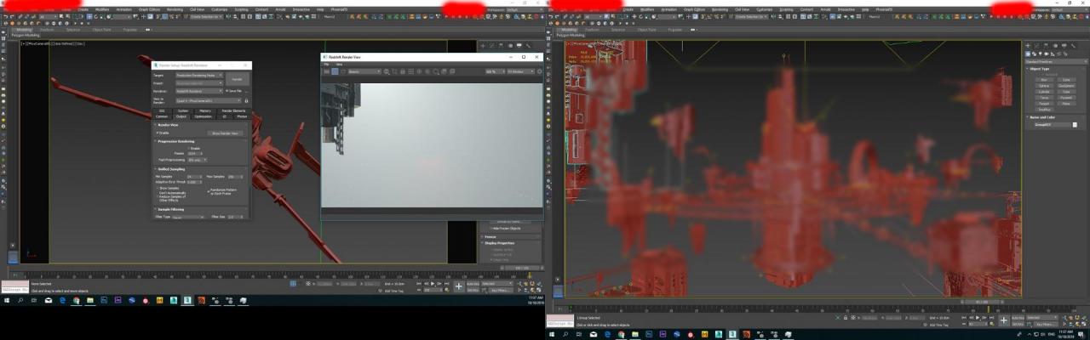
Task: Open Renderer dropdown showing Redshift Renderer
Action: pyautogui.click(x=199, y=90)
